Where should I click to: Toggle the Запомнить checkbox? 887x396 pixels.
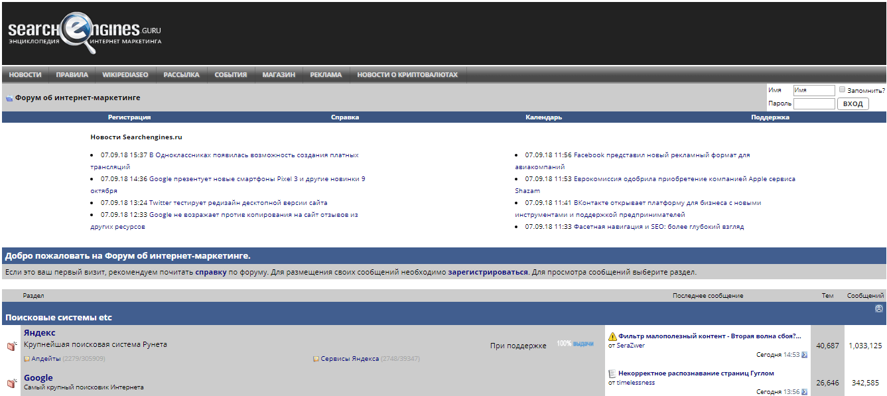pyautogui.click(x=842, y=90)
